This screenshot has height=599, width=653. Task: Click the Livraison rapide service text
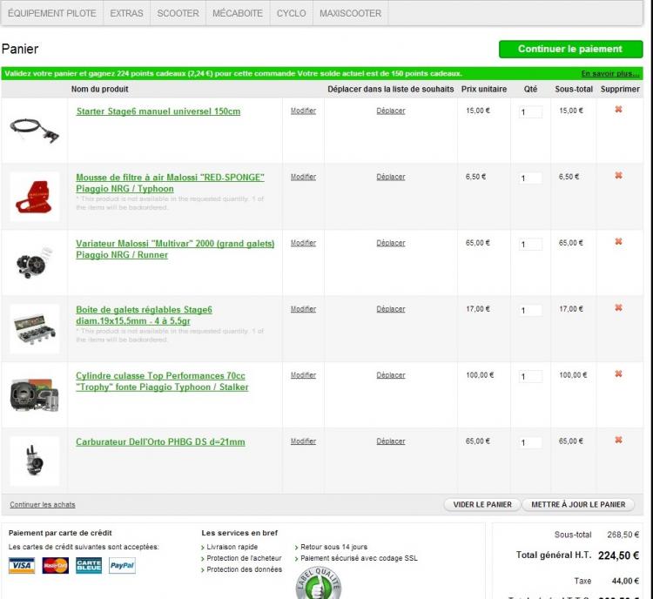232,547
